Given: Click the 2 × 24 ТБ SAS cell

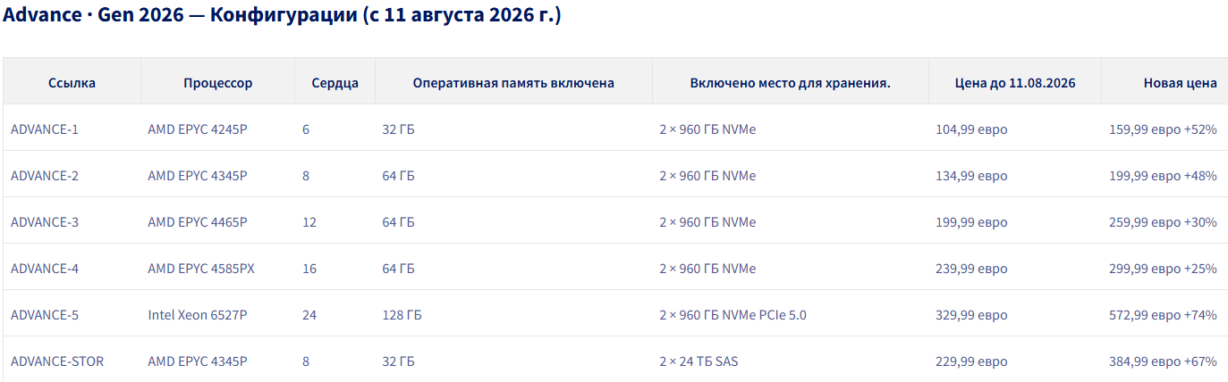Looking at the screenshot, I should click(699, 361).
